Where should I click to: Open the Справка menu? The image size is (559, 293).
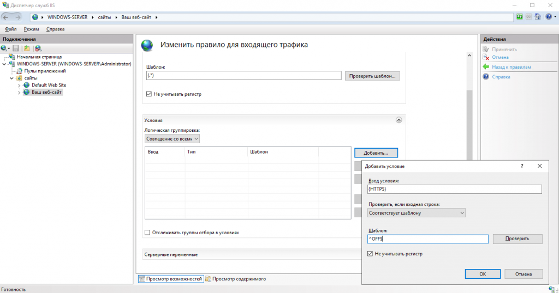click(55, 29)
